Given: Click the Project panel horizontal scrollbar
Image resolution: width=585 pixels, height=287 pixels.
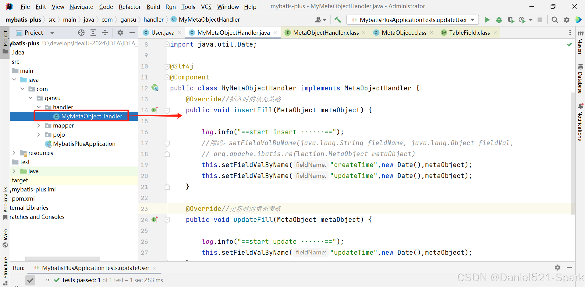Looking at the screenshot, I should coord(62,259).
